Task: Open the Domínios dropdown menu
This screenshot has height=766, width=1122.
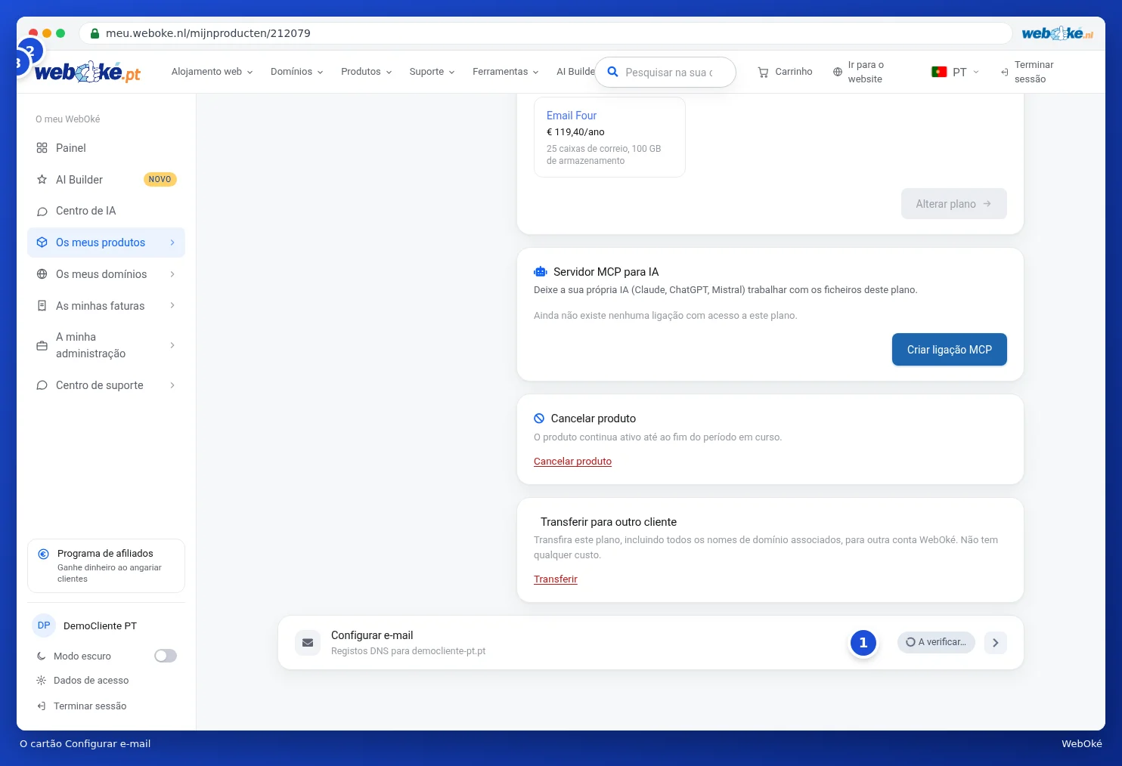Action: 297,72
